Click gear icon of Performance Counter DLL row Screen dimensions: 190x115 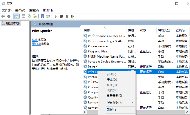click(85, 36)
